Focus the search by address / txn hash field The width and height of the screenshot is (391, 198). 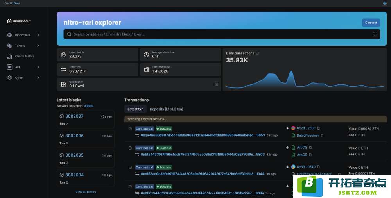coord(222,34)
